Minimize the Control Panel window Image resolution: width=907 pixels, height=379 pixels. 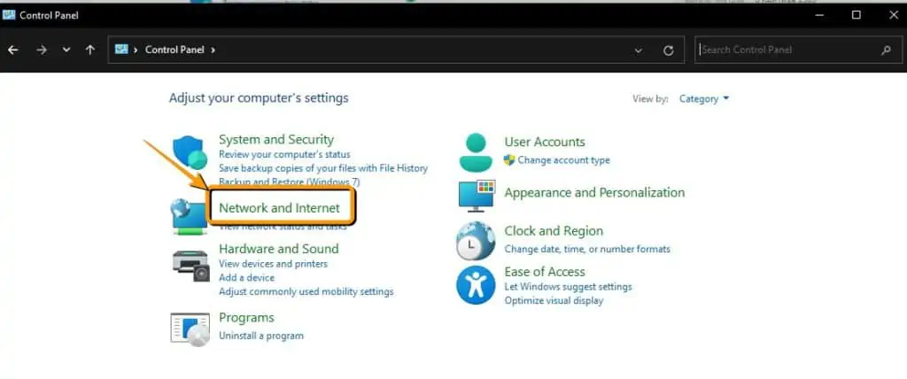(x=819, y=15)
